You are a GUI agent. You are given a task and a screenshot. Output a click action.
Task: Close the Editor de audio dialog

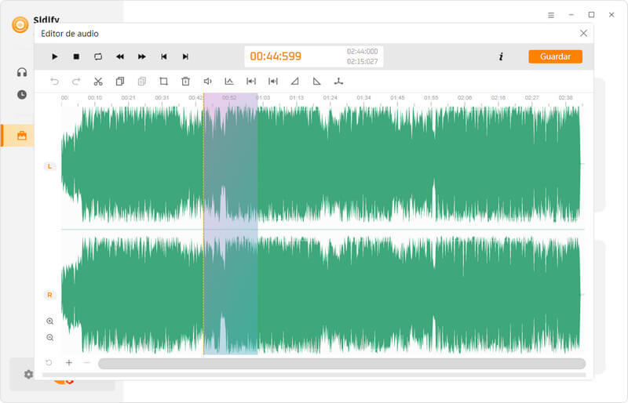[583, 33]
